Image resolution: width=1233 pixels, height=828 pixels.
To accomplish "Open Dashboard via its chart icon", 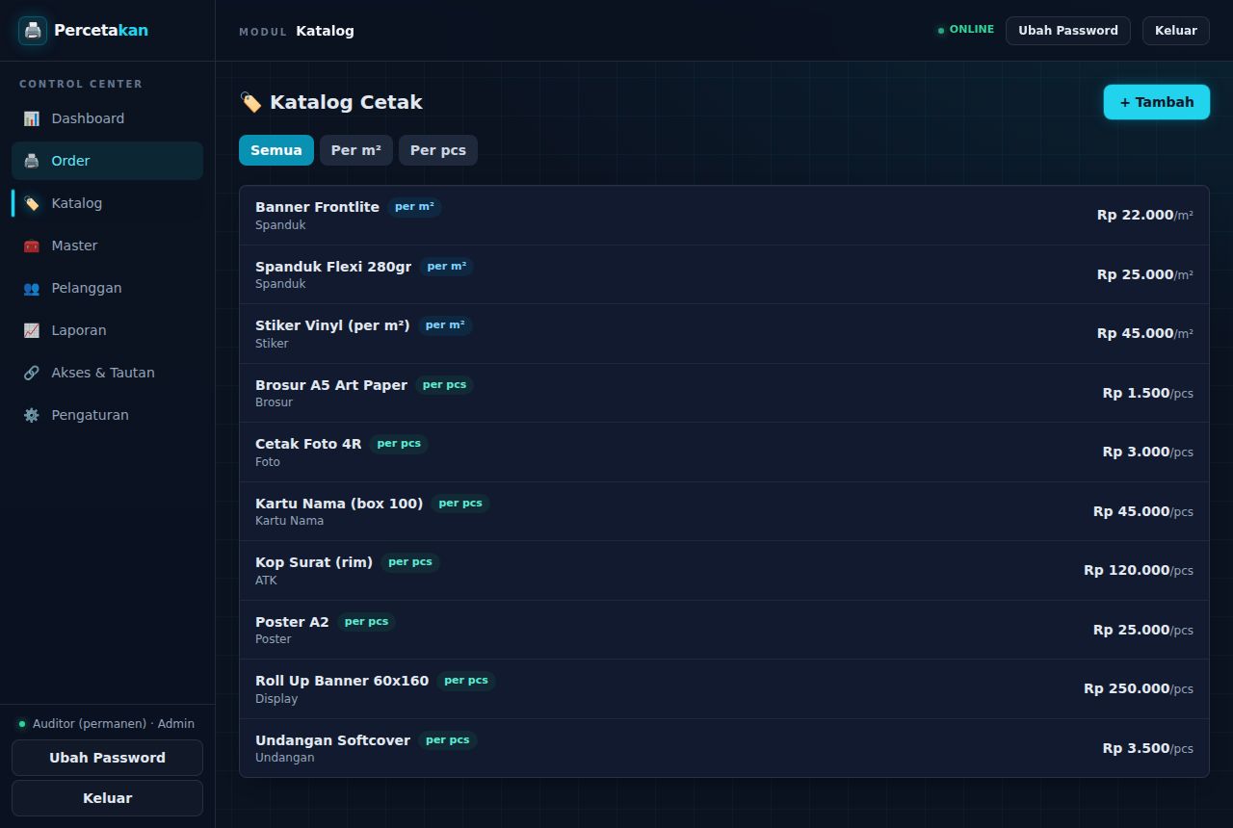I will (32, 118).
